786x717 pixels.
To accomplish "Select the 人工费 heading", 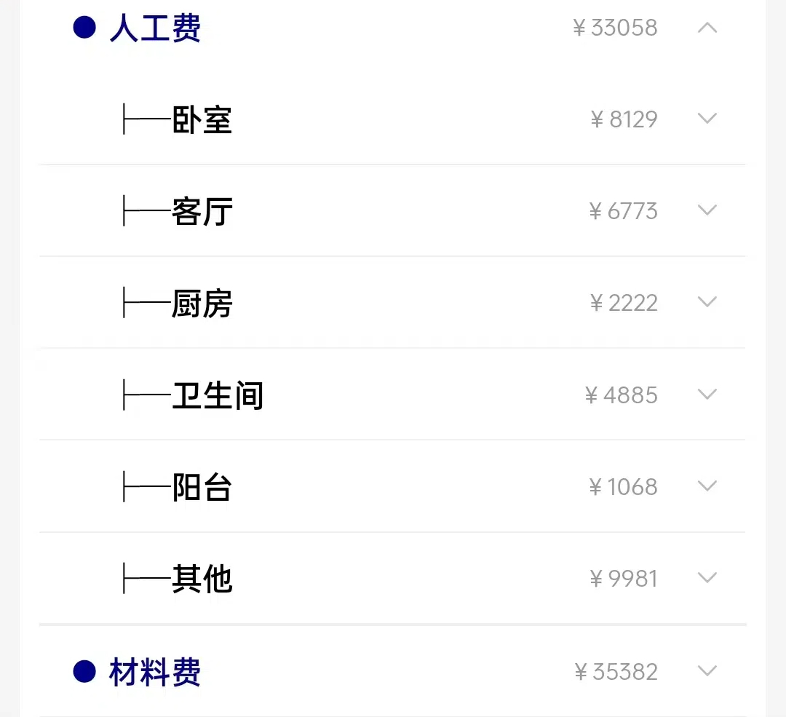I will click(156, 28).
